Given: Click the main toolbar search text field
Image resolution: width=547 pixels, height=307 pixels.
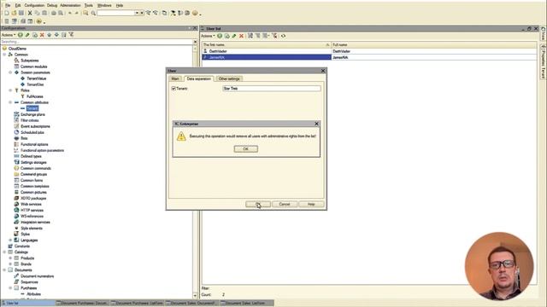Looking at the screenshot, I should pyautogui.click(x=116, y=13).
